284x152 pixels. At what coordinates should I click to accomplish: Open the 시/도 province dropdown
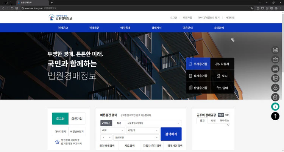tap(112, 131)
